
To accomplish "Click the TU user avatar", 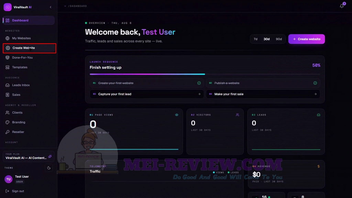I will click(x=8, y=179).
